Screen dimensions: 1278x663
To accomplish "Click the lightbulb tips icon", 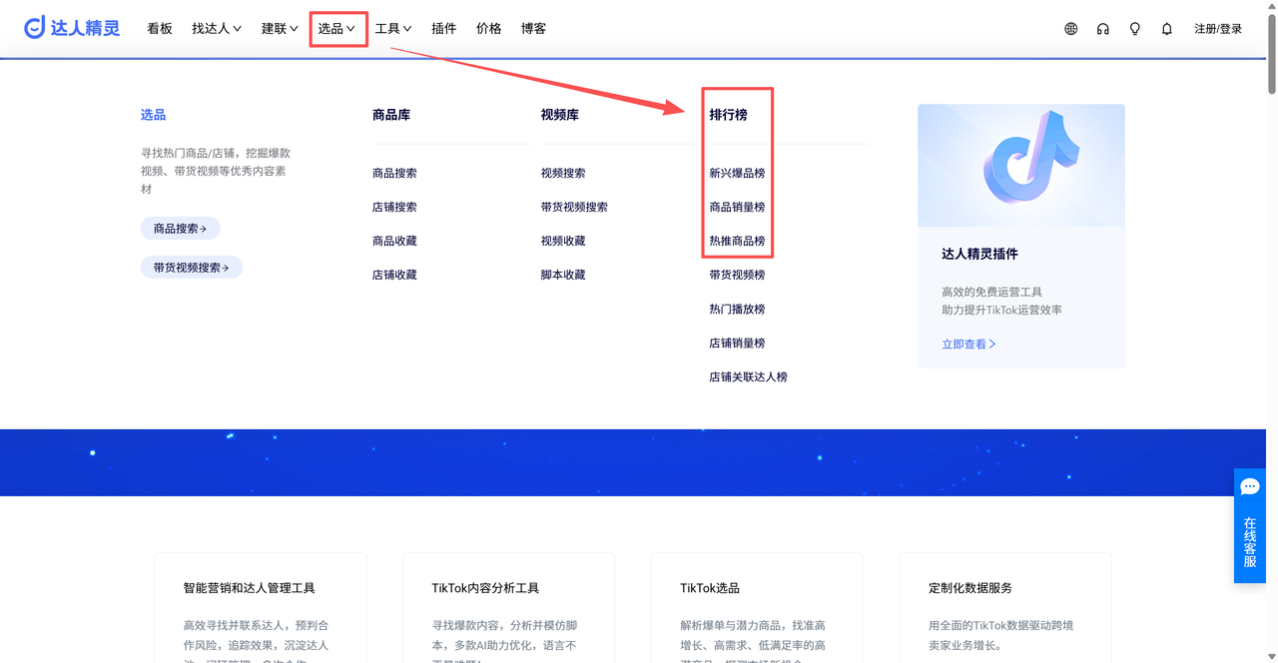I will (x=1134, y=29).
